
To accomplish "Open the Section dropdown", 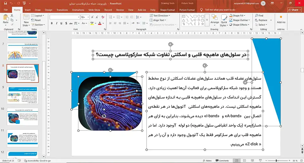I will [38, 25].
